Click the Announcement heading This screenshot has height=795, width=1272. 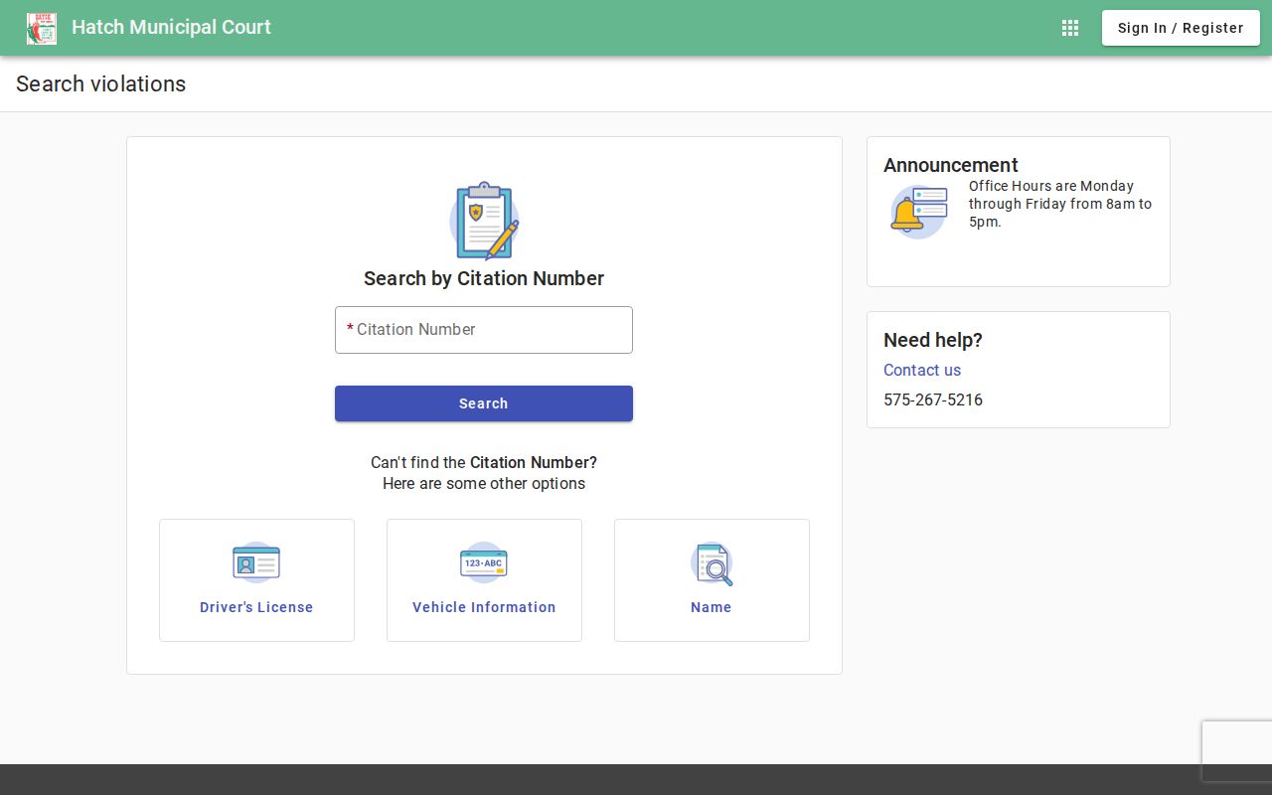951,165
